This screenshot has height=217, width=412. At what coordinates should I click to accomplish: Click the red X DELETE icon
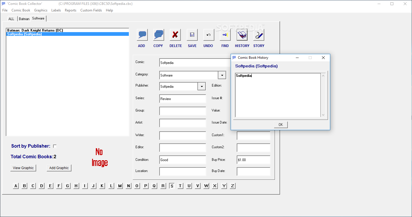(175, 35)
